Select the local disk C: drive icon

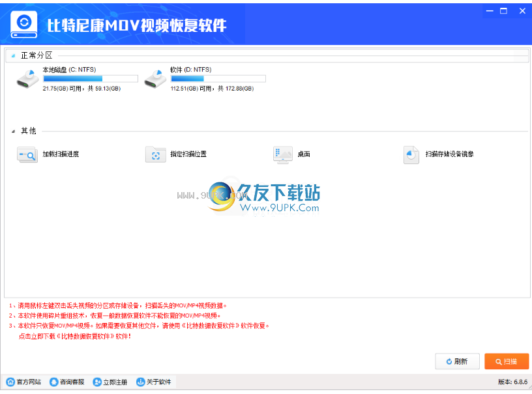pos(28,79)
